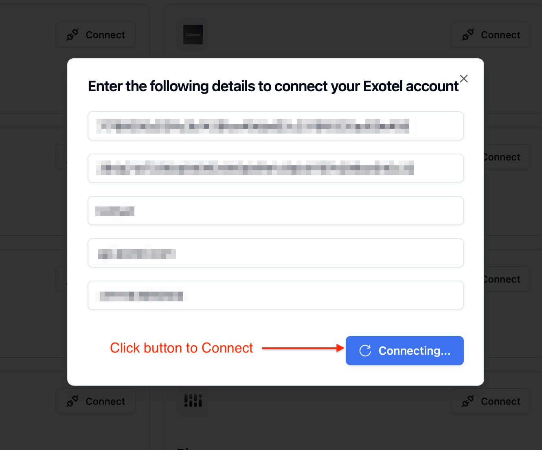The width and height of the screenshot is (542, 450).
Task: Click Connect on the bottom-left integration card
Action: point(95,401)
